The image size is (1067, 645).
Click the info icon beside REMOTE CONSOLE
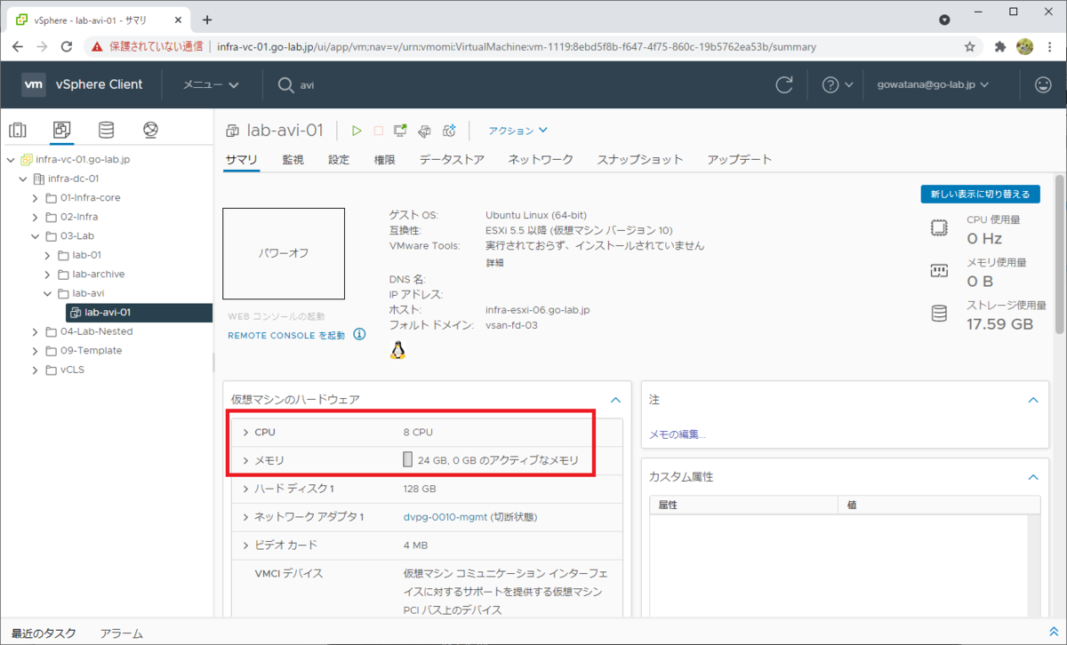359,335
